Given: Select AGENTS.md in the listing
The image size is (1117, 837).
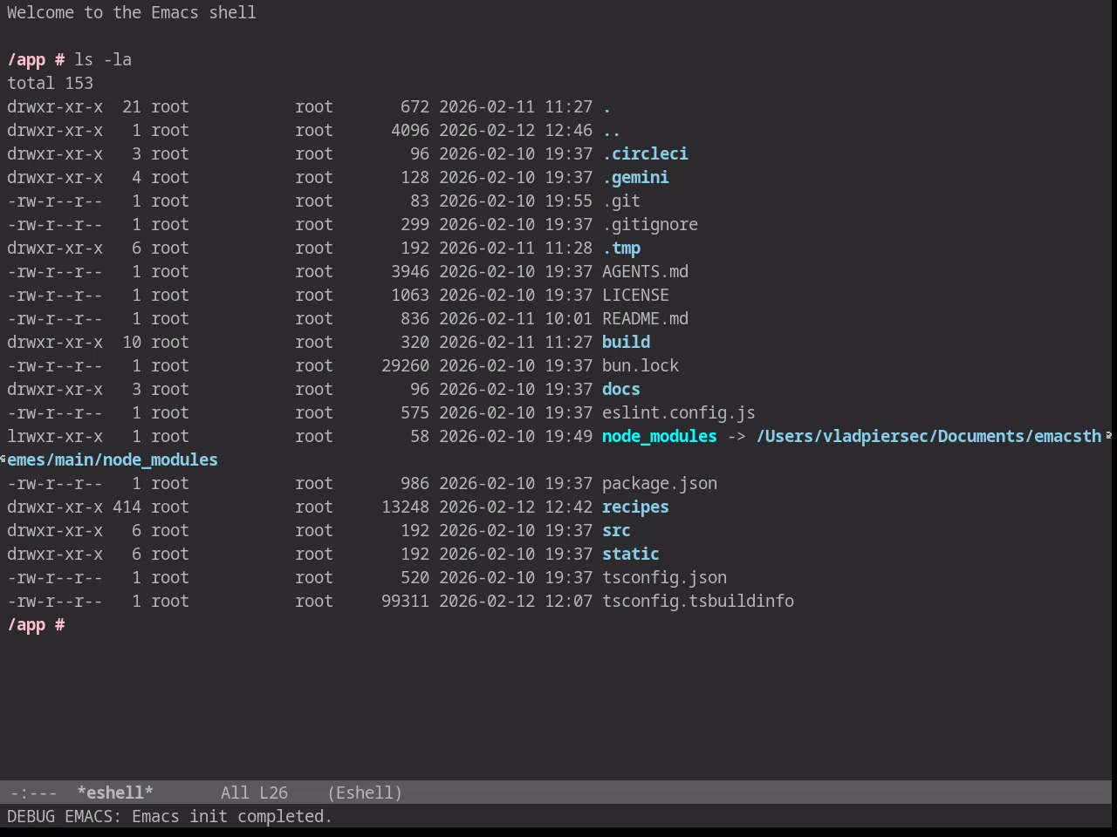Looking at the screenshot, I should click(x=645, y=271).
